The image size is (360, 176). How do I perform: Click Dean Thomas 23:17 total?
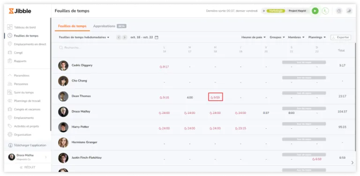342,96
